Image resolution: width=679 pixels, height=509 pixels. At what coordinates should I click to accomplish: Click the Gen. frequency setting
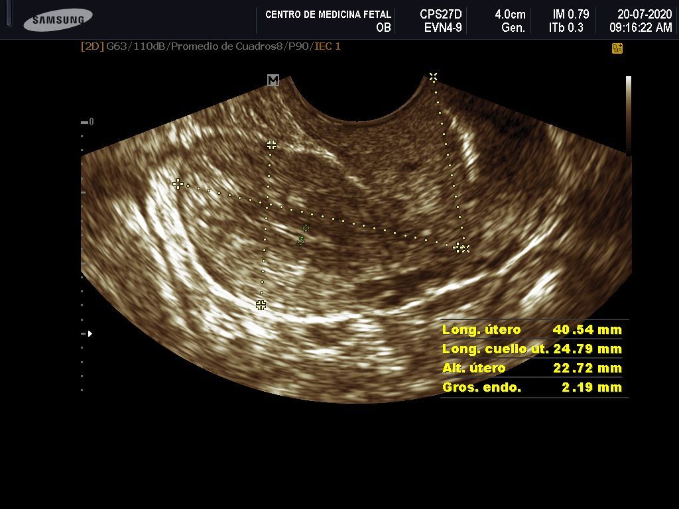[x=513, y=28]
